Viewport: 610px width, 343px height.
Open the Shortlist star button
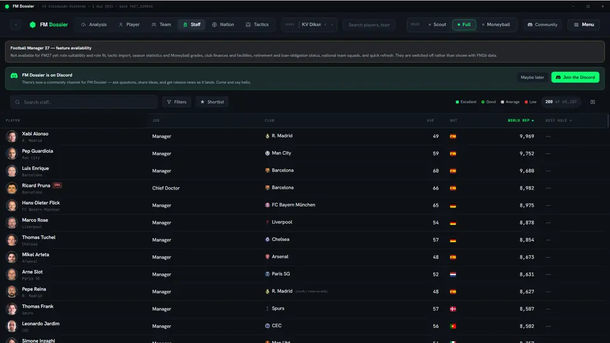212,102
